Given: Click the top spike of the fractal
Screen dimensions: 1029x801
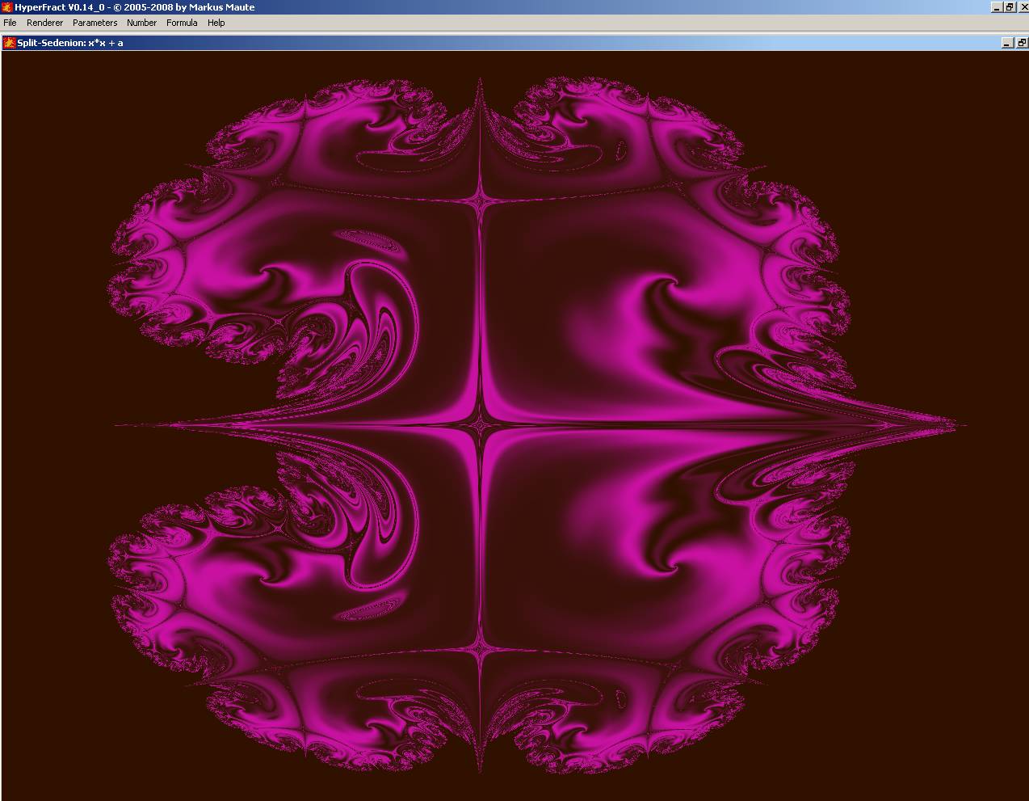Looking at the screenshot, I should click(x=481, y=81).
